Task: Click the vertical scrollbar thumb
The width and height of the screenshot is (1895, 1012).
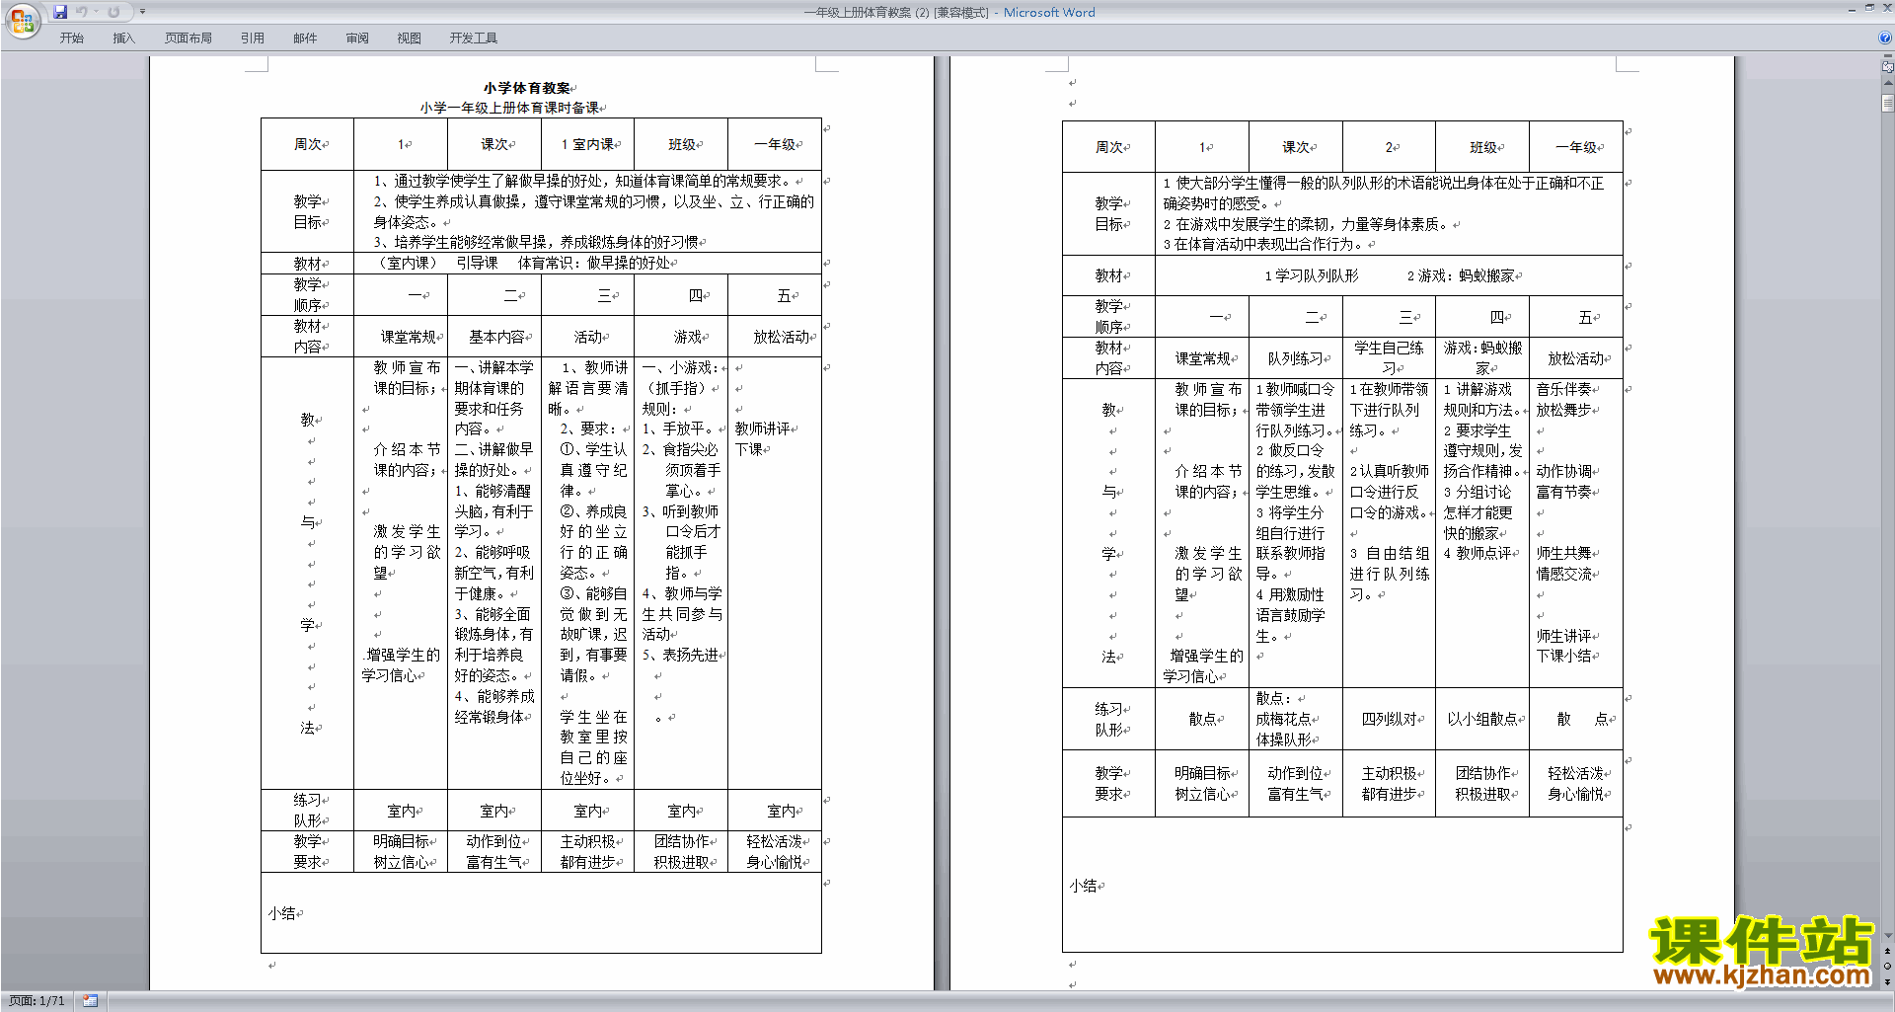Action: [x=1887, y=102]
